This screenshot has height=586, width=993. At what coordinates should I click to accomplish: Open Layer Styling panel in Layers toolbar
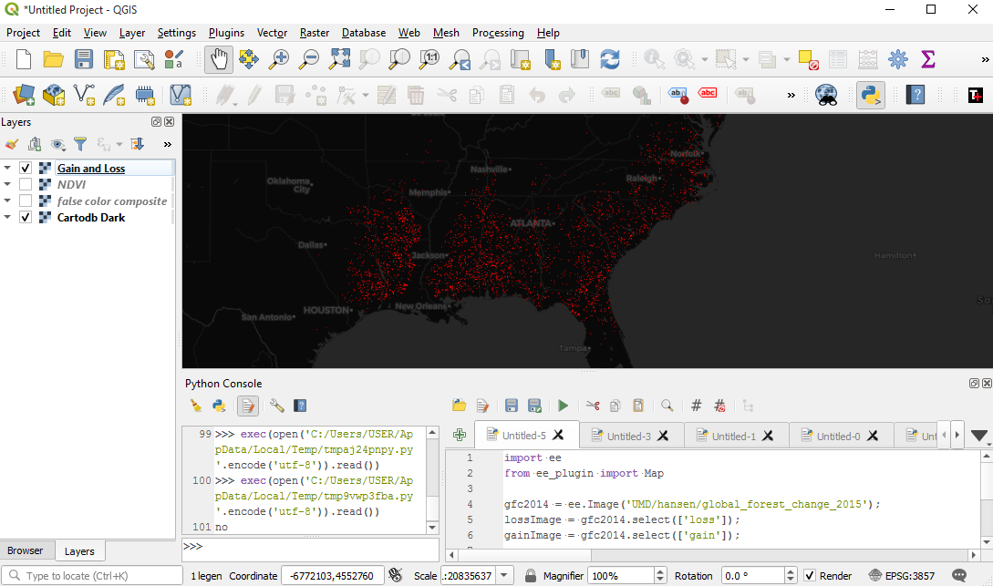[x=12, y=144]
